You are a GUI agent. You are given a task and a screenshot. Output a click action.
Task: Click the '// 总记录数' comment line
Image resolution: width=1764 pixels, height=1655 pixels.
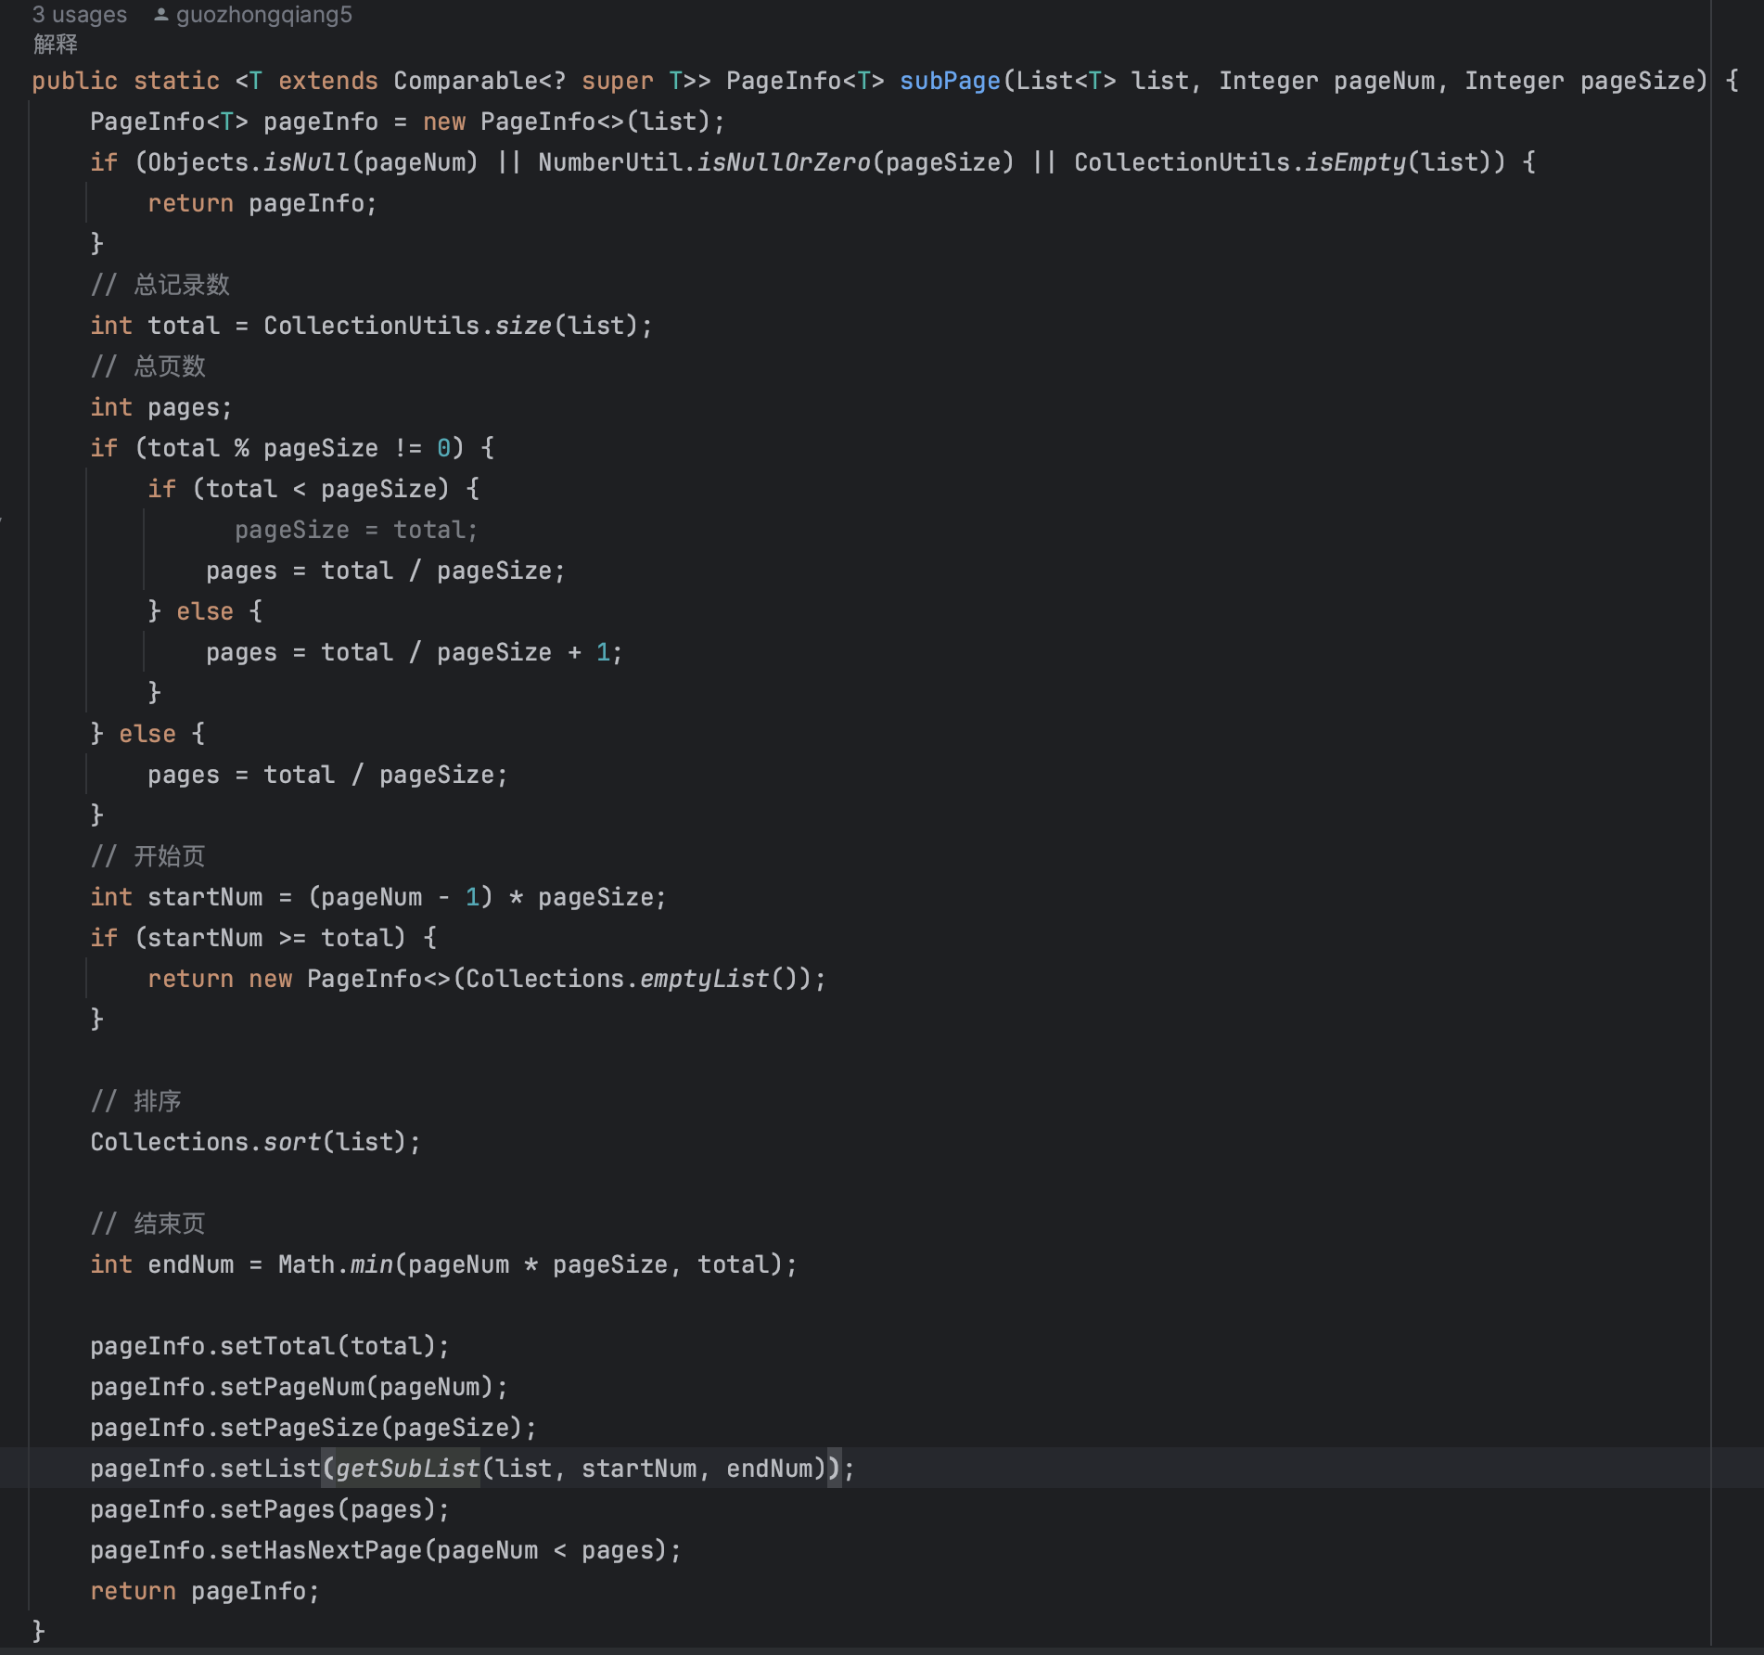click(160, 285)
